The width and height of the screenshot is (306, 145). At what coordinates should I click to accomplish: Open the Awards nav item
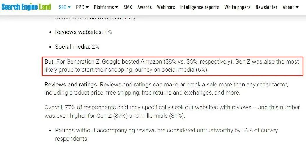point(145,7)
